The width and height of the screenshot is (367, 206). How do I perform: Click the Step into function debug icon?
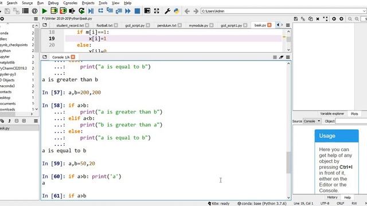(110, 11)
